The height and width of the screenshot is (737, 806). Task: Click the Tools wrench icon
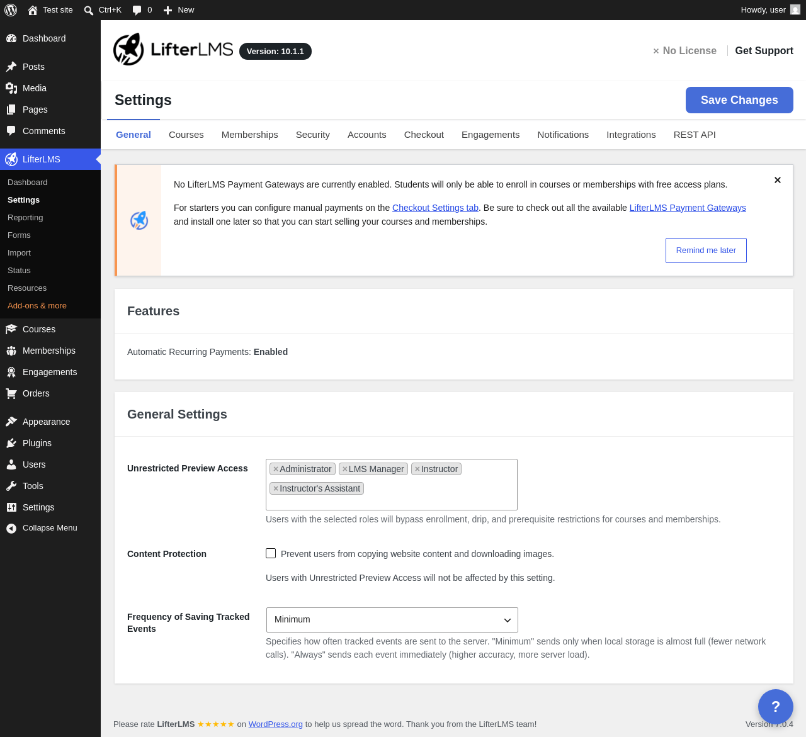pos(11,486)
